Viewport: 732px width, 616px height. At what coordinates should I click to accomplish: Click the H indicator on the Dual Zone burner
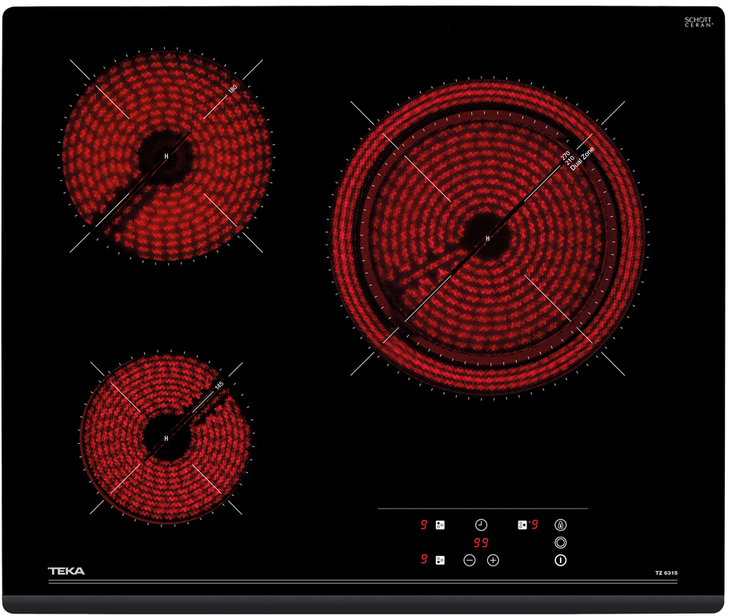click(487, 238)
